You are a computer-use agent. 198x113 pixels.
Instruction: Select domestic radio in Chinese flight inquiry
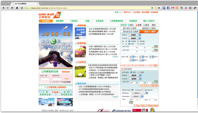tap(131, 72)
